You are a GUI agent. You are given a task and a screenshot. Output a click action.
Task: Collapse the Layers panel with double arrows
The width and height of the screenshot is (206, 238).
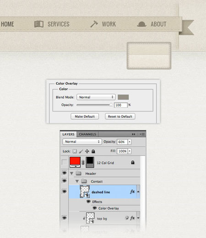pos(134,134)
